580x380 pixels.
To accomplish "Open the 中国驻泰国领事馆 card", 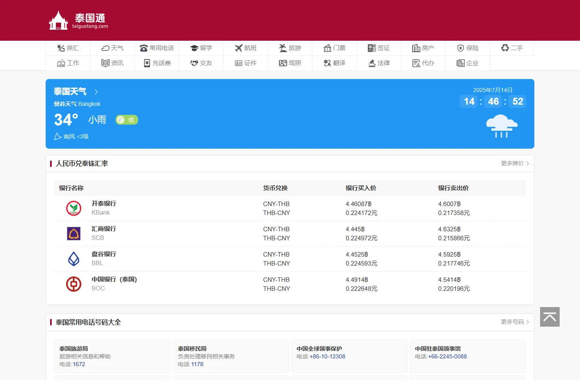I will click(468, 356).
